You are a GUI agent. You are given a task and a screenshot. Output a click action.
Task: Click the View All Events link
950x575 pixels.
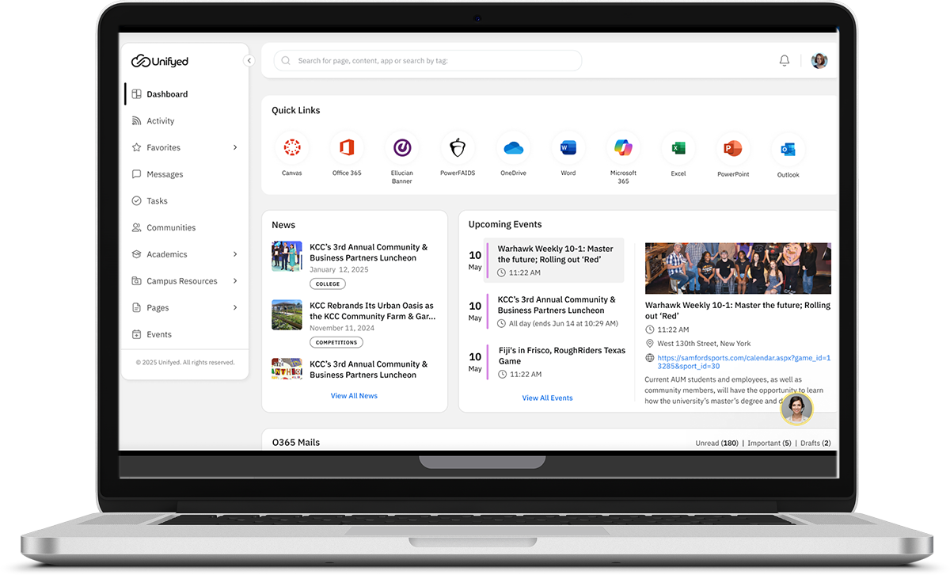(x=547, y=398)
